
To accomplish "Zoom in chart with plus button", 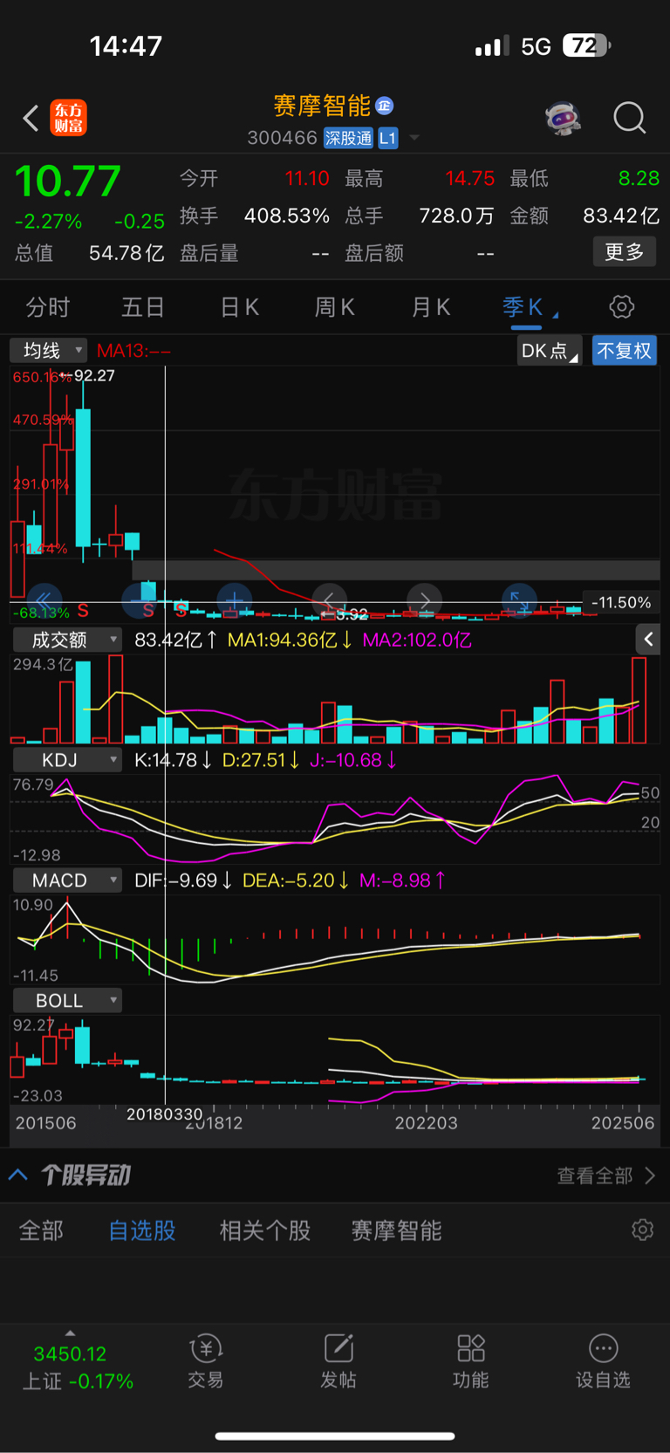I will coord(234,600).
